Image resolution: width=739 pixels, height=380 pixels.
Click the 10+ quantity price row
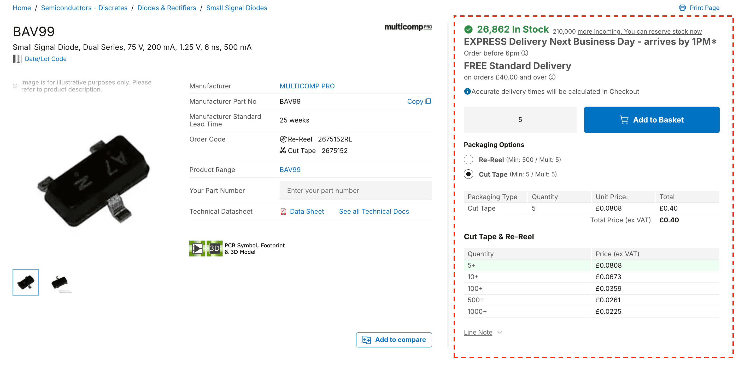click(591, 277)
